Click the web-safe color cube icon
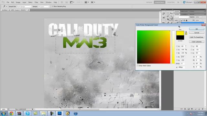207x116 pixels. (186, 34)
